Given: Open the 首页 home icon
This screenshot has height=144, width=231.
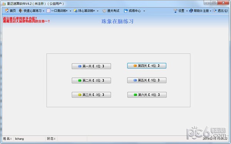Looking at the screenshot, I should click(7, 11).
